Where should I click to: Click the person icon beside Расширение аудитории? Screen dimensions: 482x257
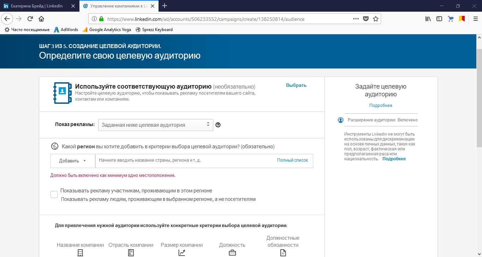(340, 120)
